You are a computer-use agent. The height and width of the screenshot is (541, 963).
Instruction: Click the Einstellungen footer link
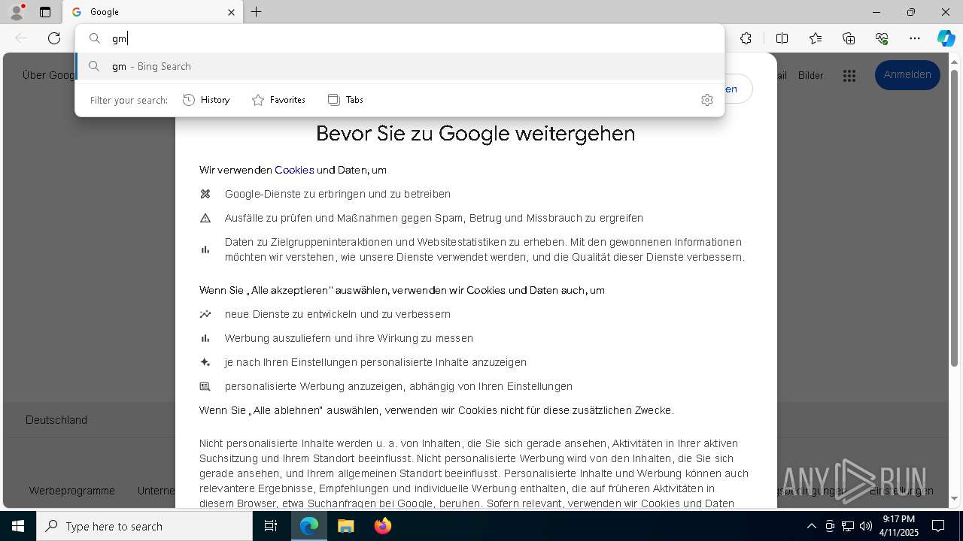pos(901,491)
